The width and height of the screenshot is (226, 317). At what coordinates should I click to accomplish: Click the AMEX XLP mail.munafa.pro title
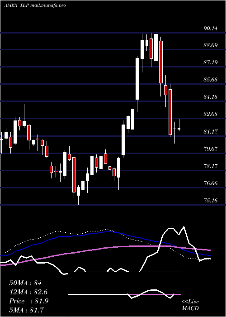[35, 5]
